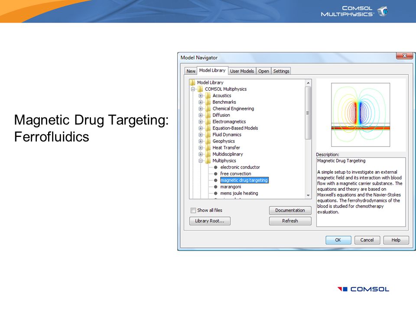This screenshot has width=416, height=312.
Task: Close the Model Navigator dialog
Action: coord(404,56)
